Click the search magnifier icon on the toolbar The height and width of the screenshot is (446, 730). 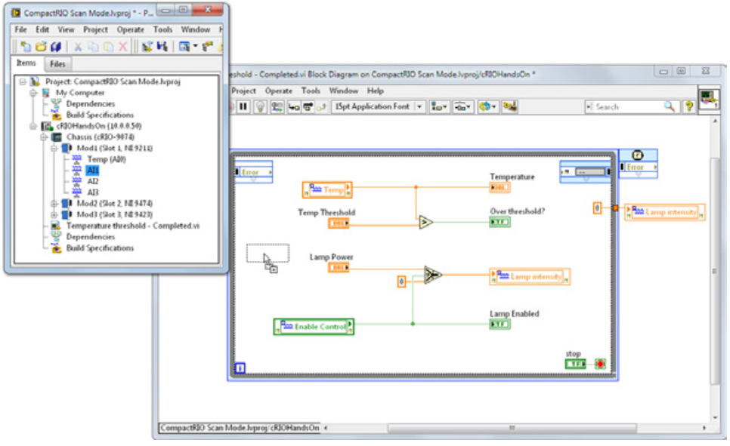coord(668,106)
